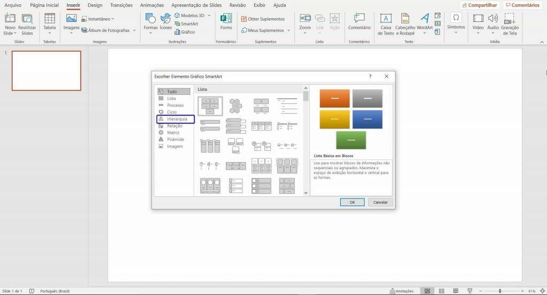Switch to the Design tab
The image size is (547, 295).
95,5
